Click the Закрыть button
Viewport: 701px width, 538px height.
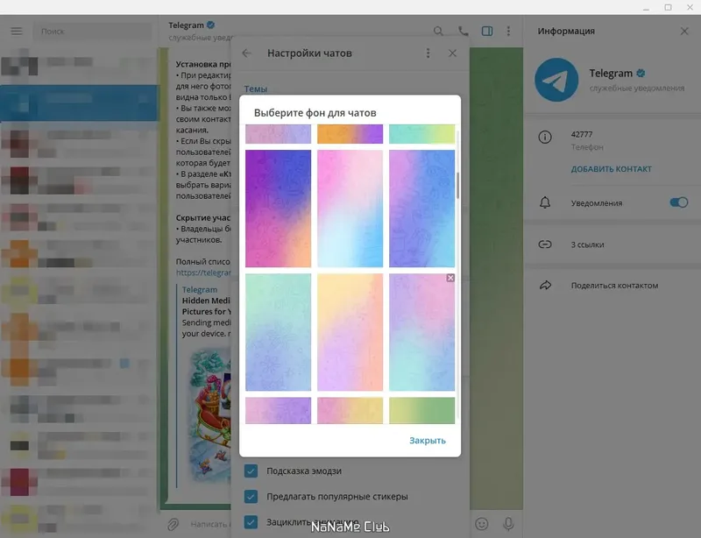click(x=428, y=441)
